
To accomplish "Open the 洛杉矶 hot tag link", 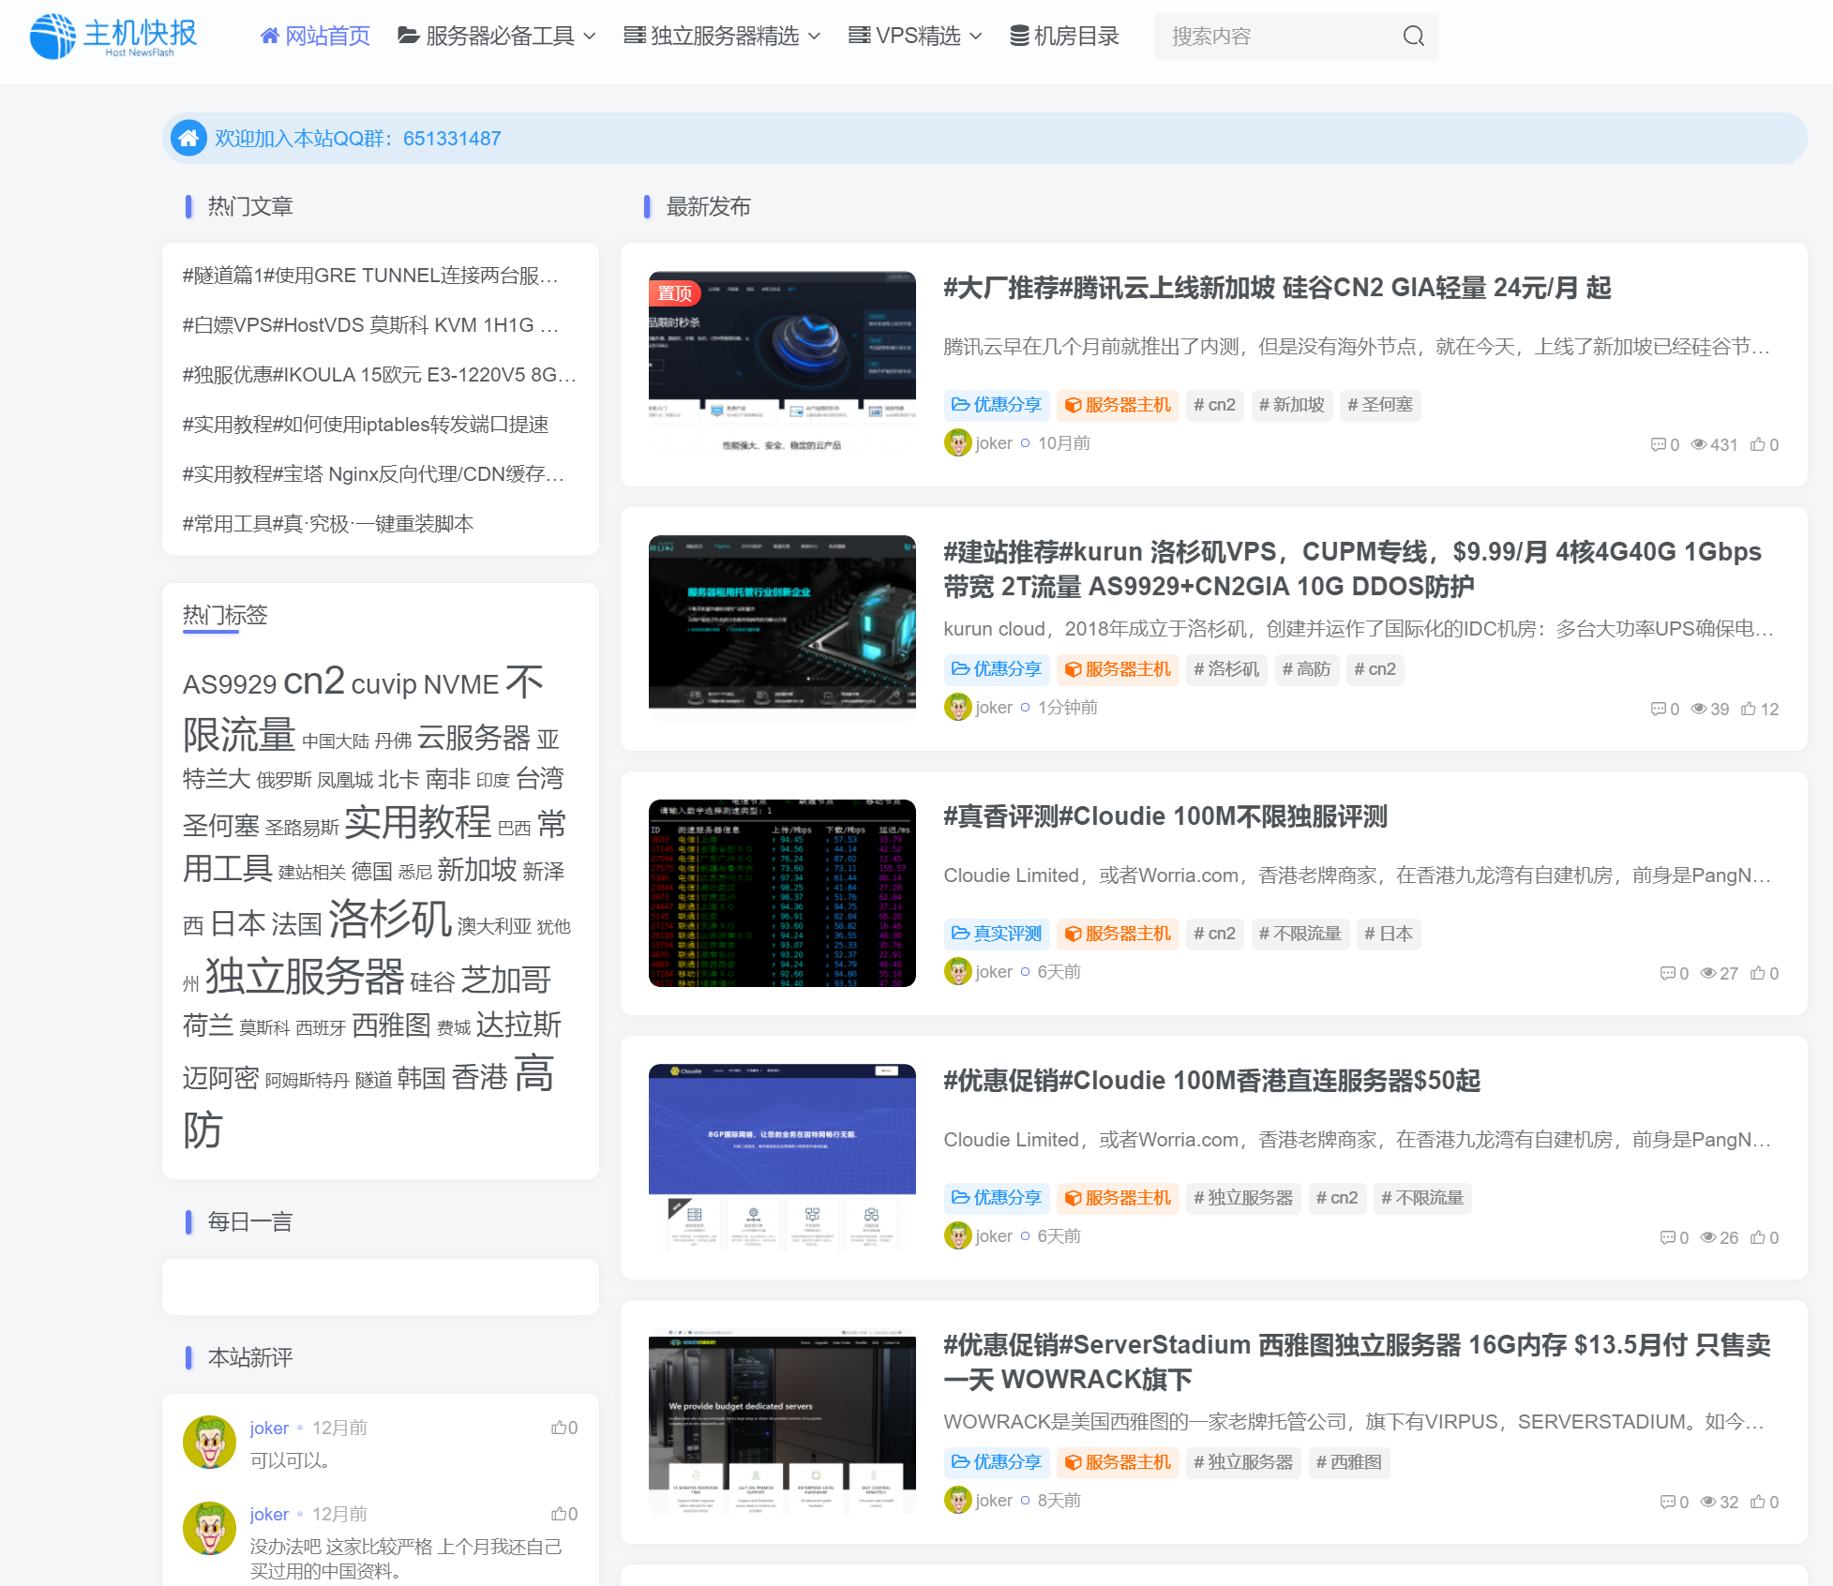I will tap(390, 919).
